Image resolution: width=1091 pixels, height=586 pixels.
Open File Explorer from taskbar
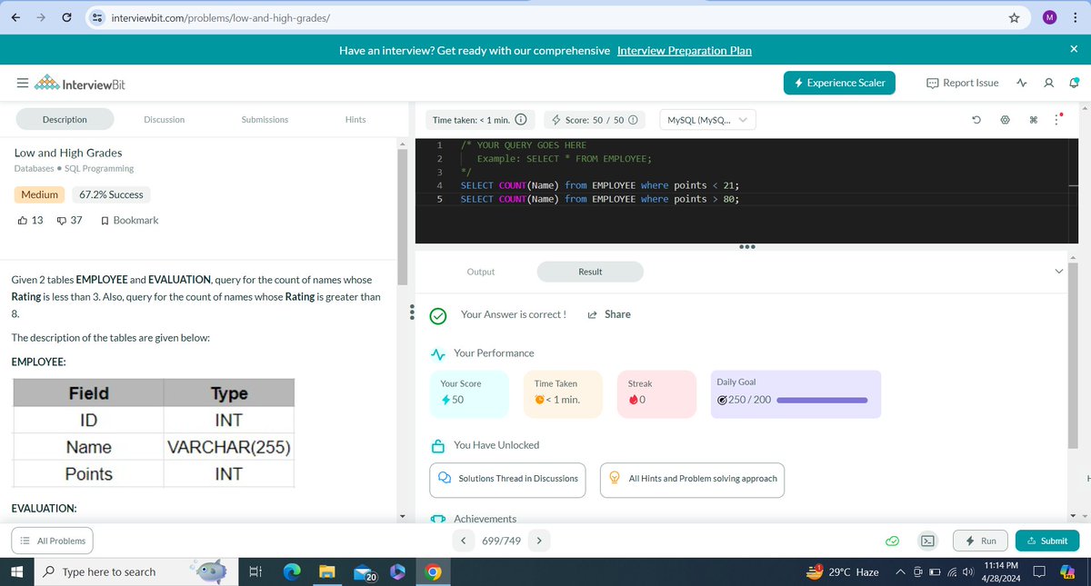326,571
